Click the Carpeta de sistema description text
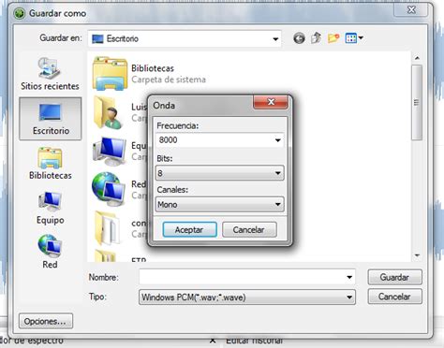This screenshot has height=348, width=444. tap(169, 80)
